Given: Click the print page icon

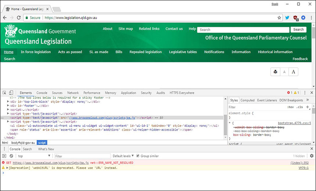Looking at the screenshot, I should pos(275,72).
